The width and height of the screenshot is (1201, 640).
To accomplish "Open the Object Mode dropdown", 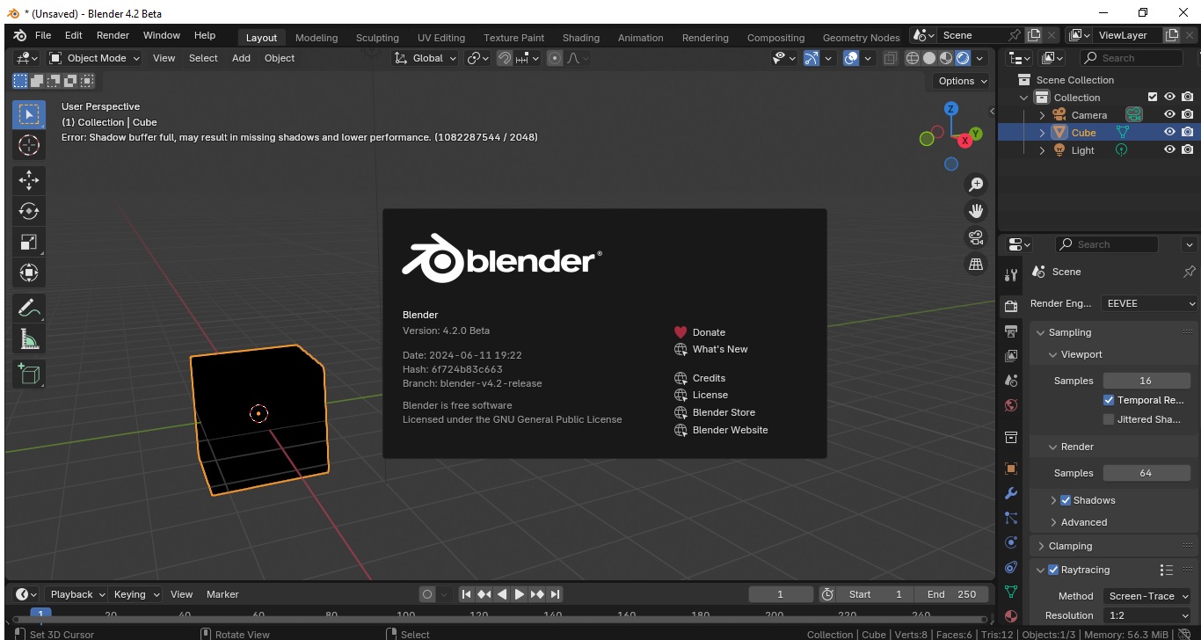I will click(94, 58).
